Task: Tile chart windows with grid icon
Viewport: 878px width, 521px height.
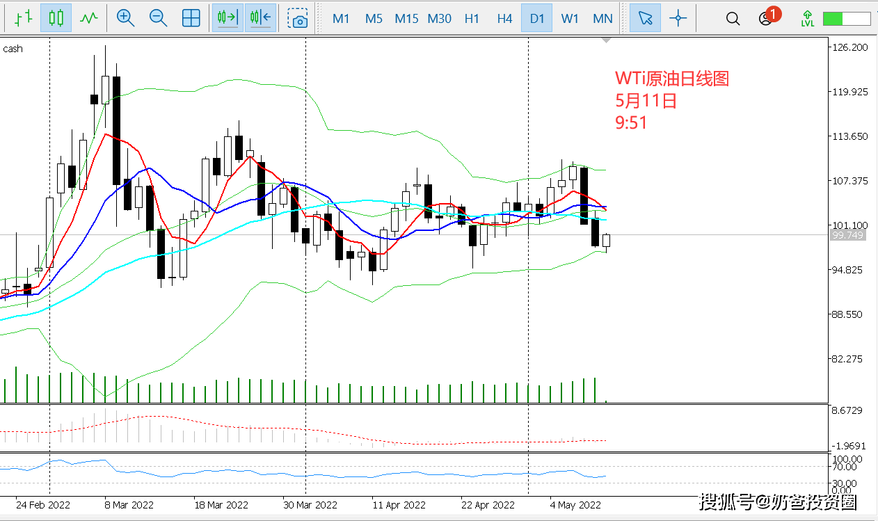Action: tap(191, 18)
